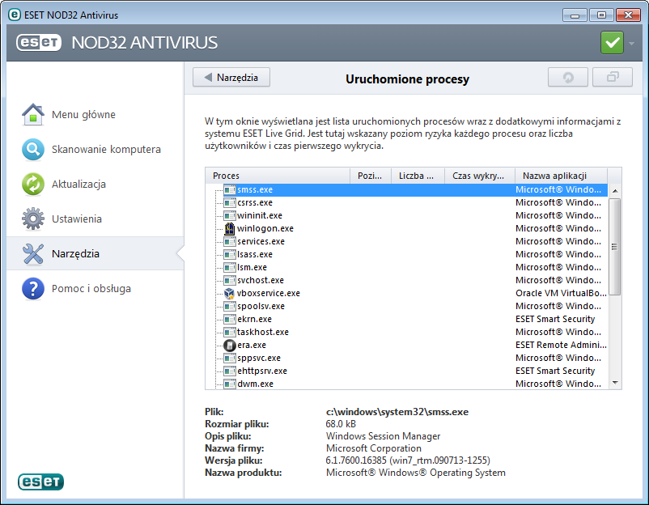The width and height of the screenshot is (649, 505).
Task: Sort by the Nazwa aplikacji column header
Action: [x=561, y=176]
